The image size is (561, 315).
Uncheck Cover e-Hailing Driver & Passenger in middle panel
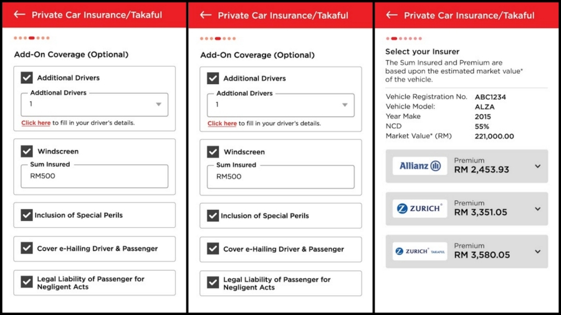point(213,248)
